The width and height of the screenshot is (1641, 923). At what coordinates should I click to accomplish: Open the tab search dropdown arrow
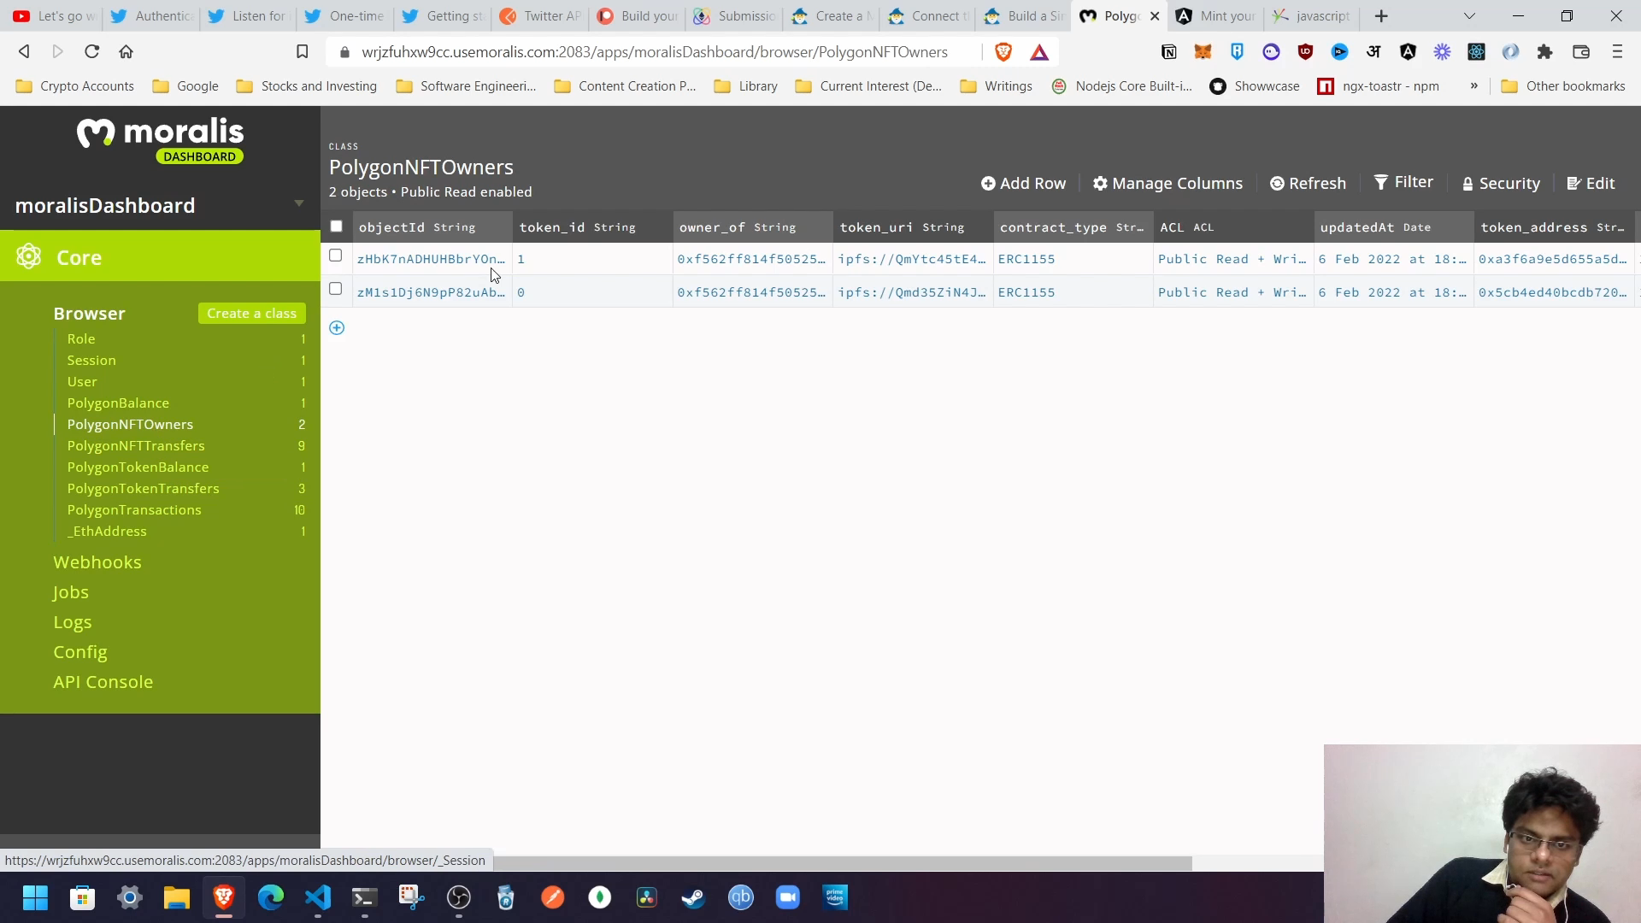point(1469,16)
